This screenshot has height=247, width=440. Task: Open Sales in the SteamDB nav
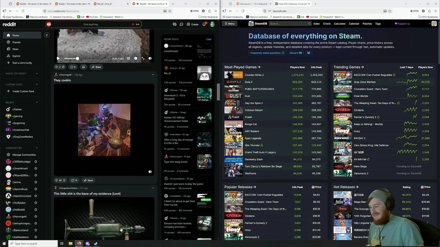316,24
